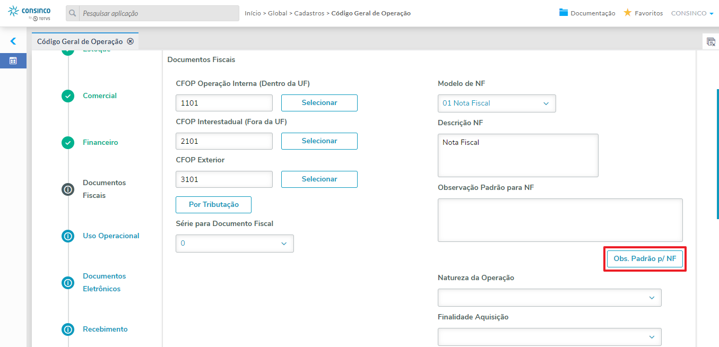Go to the Comercial step checkmark
The width and height of the screenshot is (719, 347).
coord(68,96)
